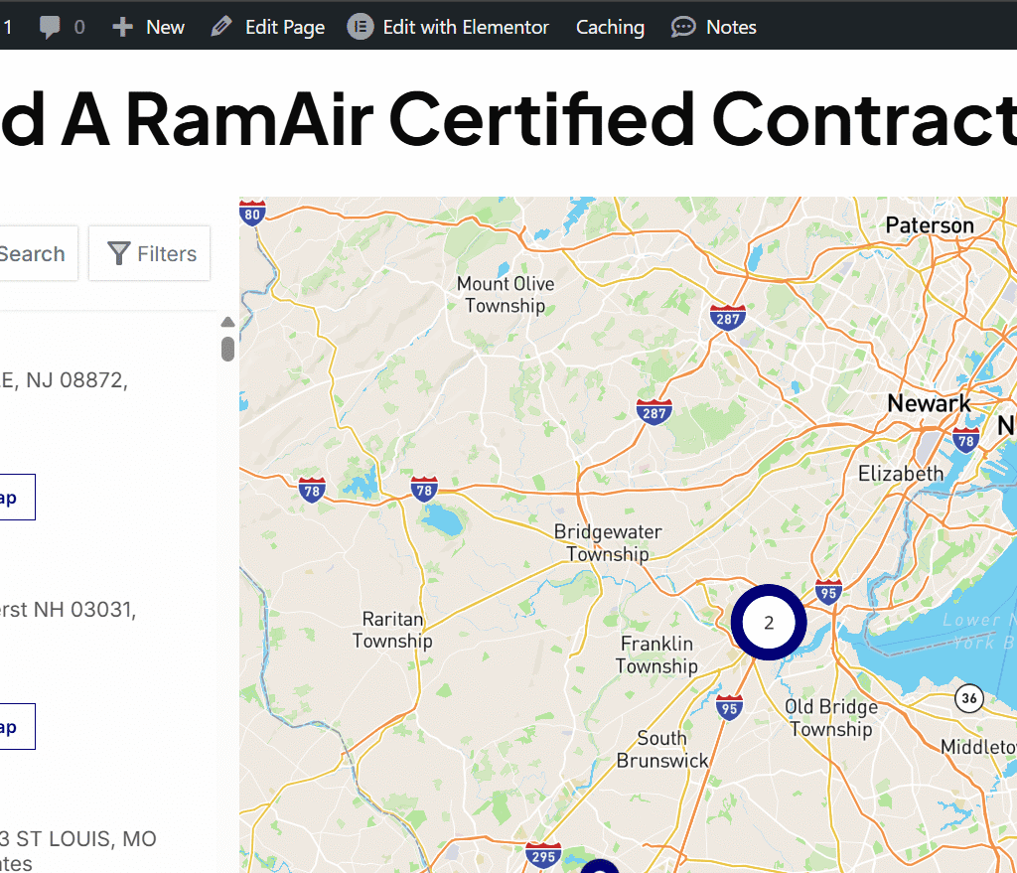Click the listing scrollbar up arrow

click(x=227, y=322)
